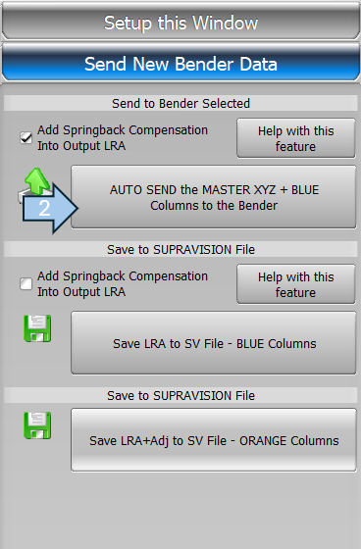Click the checked springback checkbox's label text
The height and width of the screenshot is (549, 361).
point(123,137)
